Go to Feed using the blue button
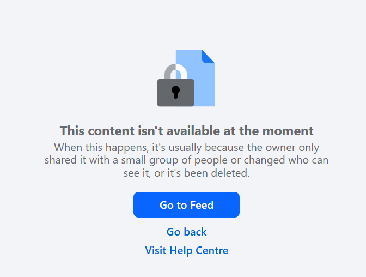366x277 pixels. coord(186,205)
